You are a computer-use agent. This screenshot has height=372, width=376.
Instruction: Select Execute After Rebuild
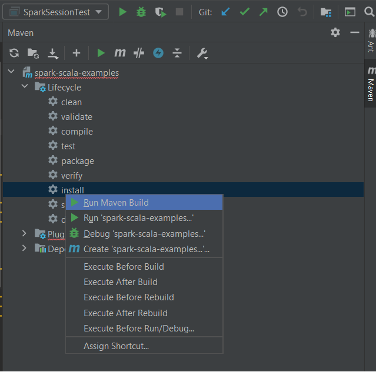pyautogui.click(x=144, y=313)
